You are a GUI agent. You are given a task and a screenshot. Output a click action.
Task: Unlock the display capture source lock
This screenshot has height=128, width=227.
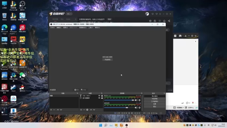(x=102, y=98)
